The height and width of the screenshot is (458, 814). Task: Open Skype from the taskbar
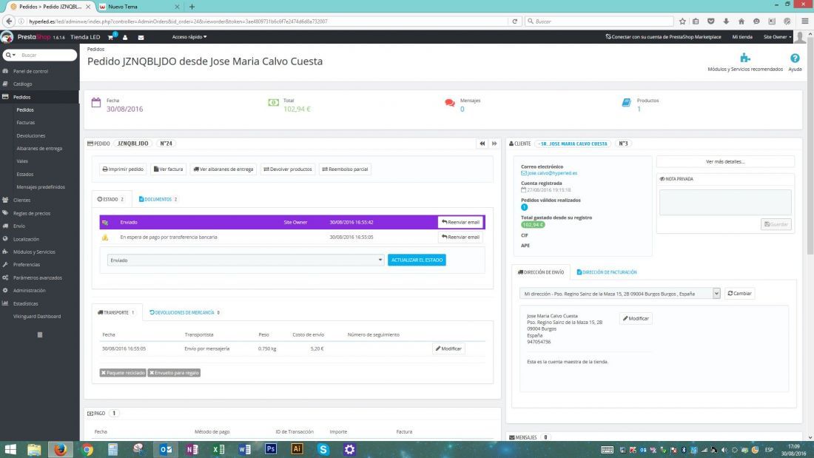[x=323, y=449]
